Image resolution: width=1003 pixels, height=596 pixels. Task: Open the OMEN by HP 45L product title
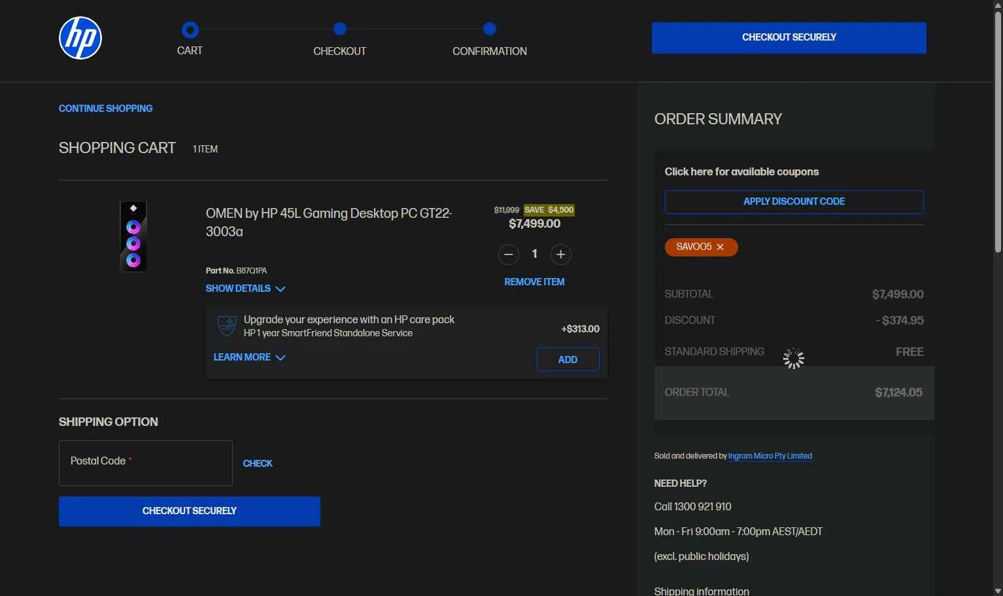pyautogui.click(x=329, y=222)
